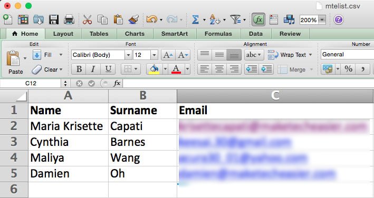Cut selection with scissors icon

(x=87, y=19)
